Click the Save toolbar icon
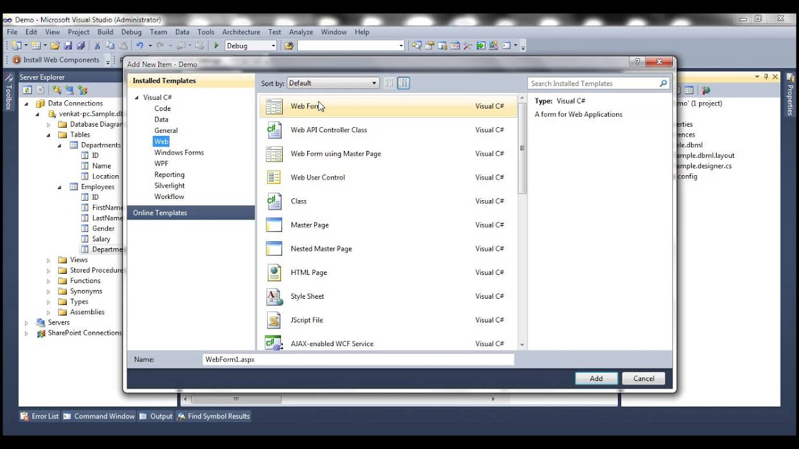 tap(68, 46)
